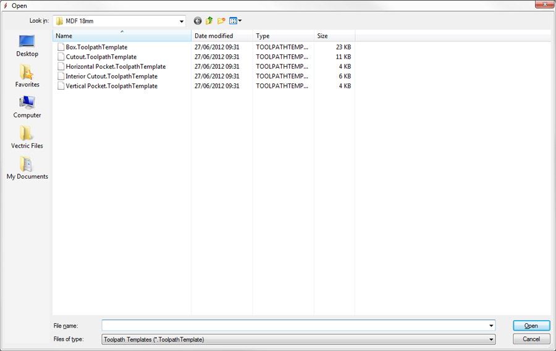Expand the Files of type dropdown

491,339
